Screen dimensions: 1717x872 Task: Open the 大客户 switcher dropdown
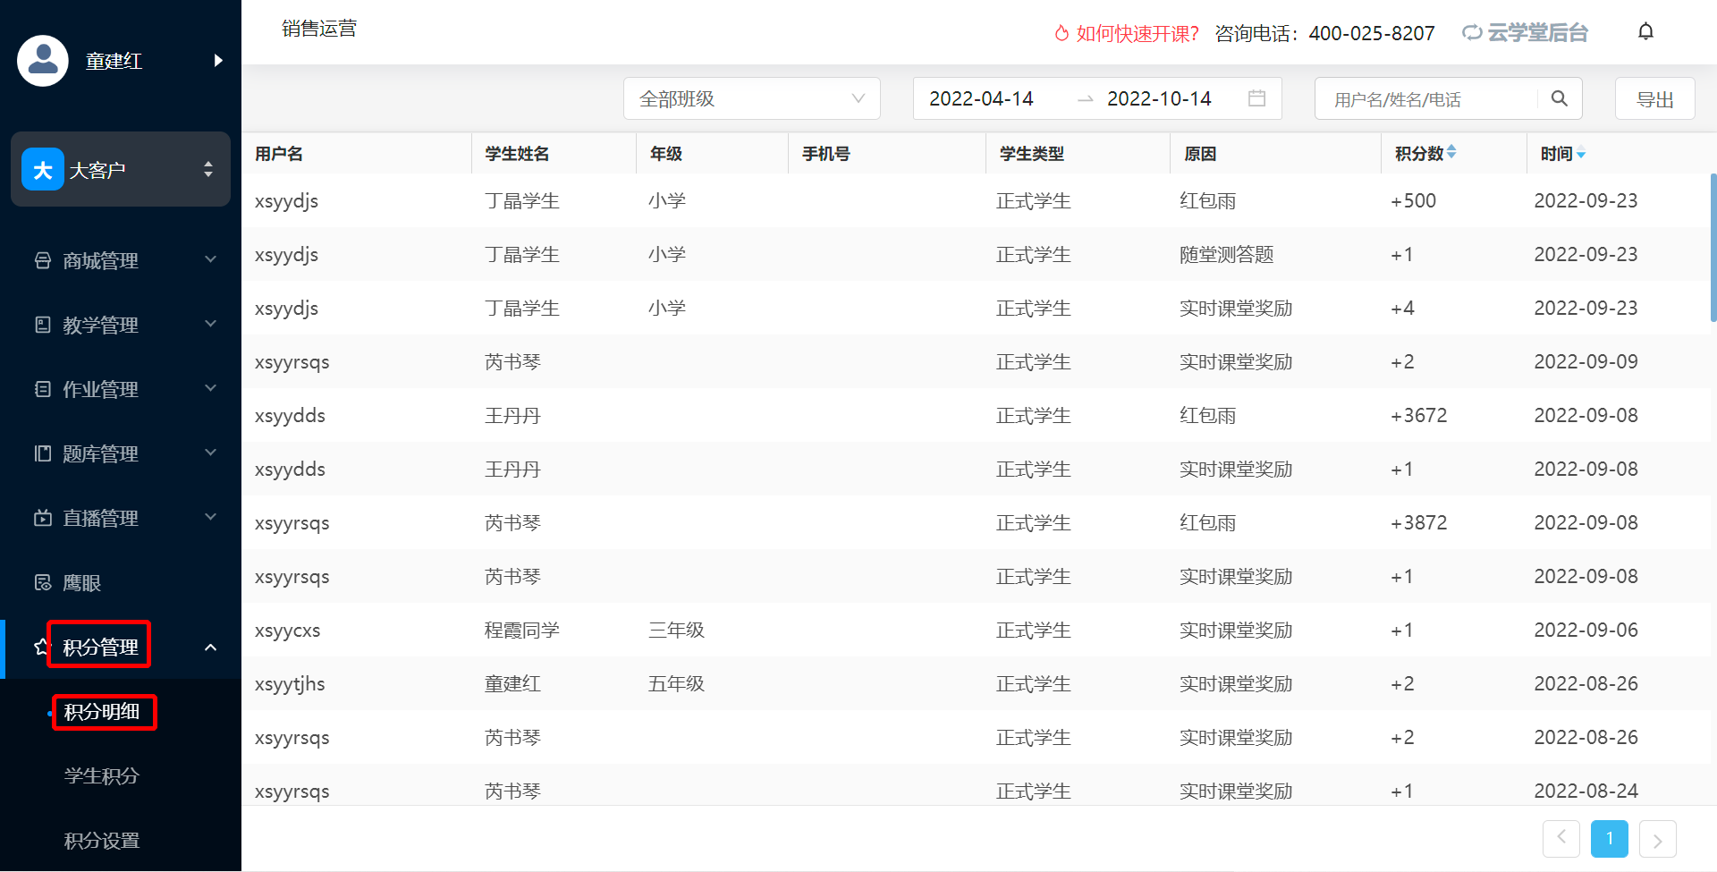pos(121,169)
